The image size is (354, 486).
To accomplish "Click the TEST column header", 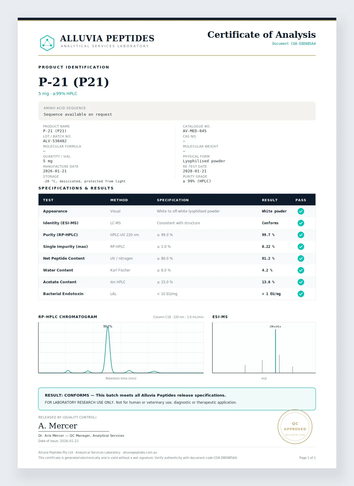I will (48, 200).
